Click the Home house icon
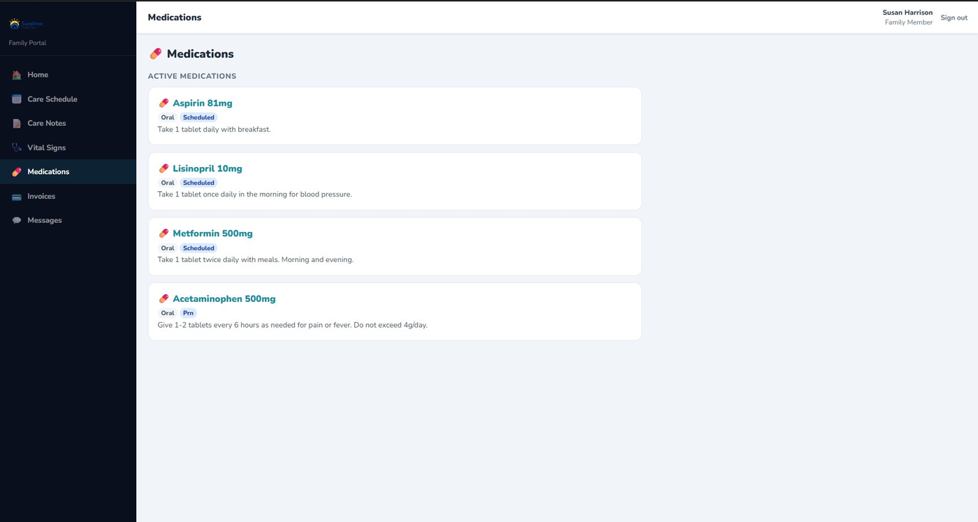This screenshot has height=522, width=978. 17,75
